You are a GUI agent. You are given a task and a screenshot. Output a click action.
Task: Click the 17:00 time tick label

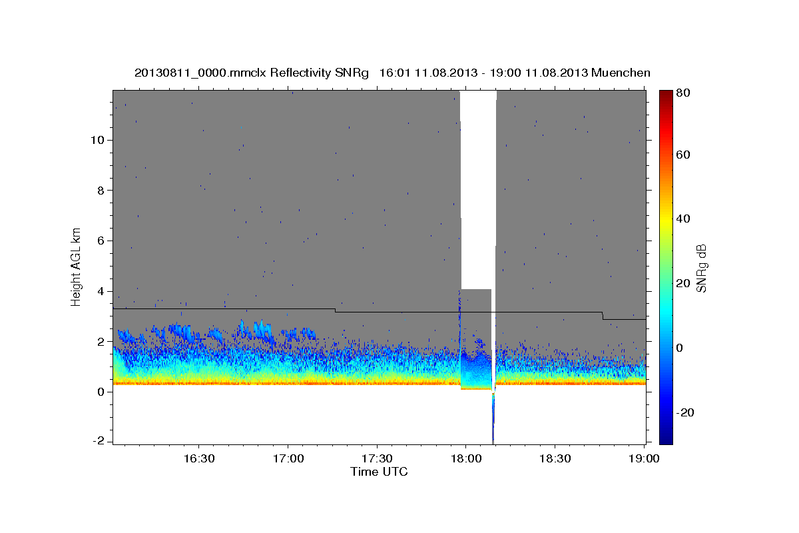tap(288, 458)
